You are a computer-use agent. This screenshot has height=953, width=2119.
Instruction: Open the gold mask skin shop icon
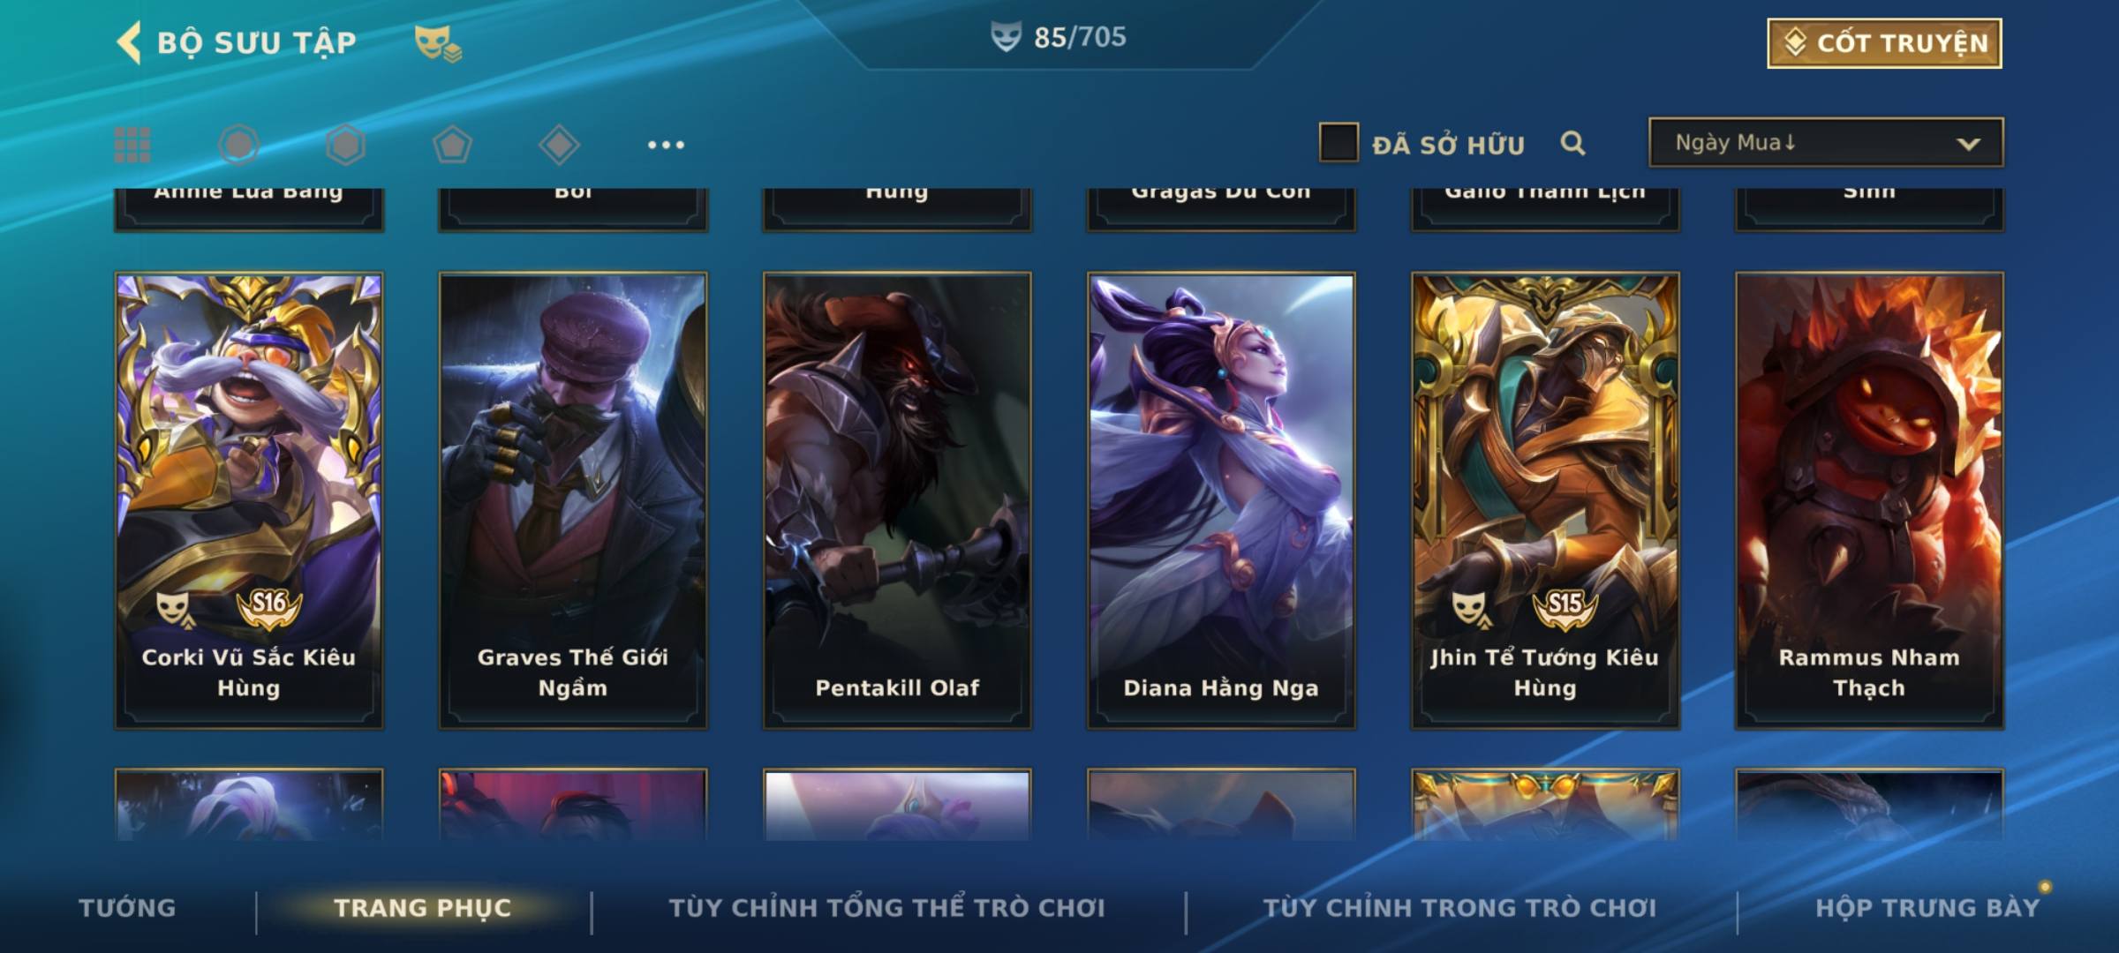point(438,42)
